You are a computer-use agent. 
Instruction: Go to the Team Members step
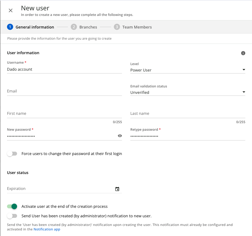137,27
